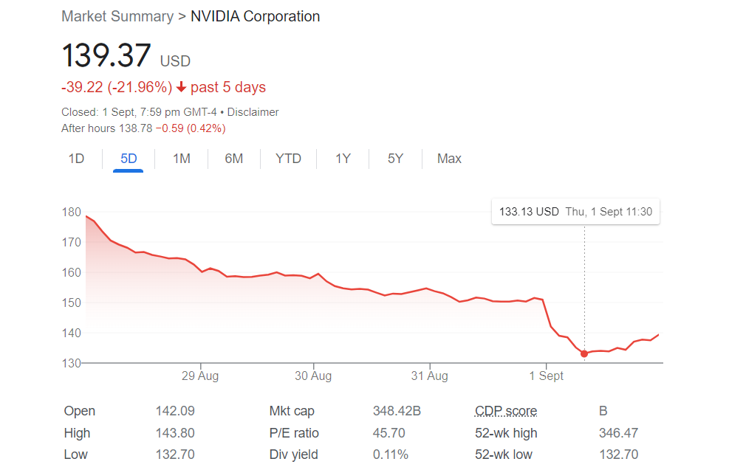729x470 pixels.
Task: Open the 5Y chart view
Action: [395, 159]
